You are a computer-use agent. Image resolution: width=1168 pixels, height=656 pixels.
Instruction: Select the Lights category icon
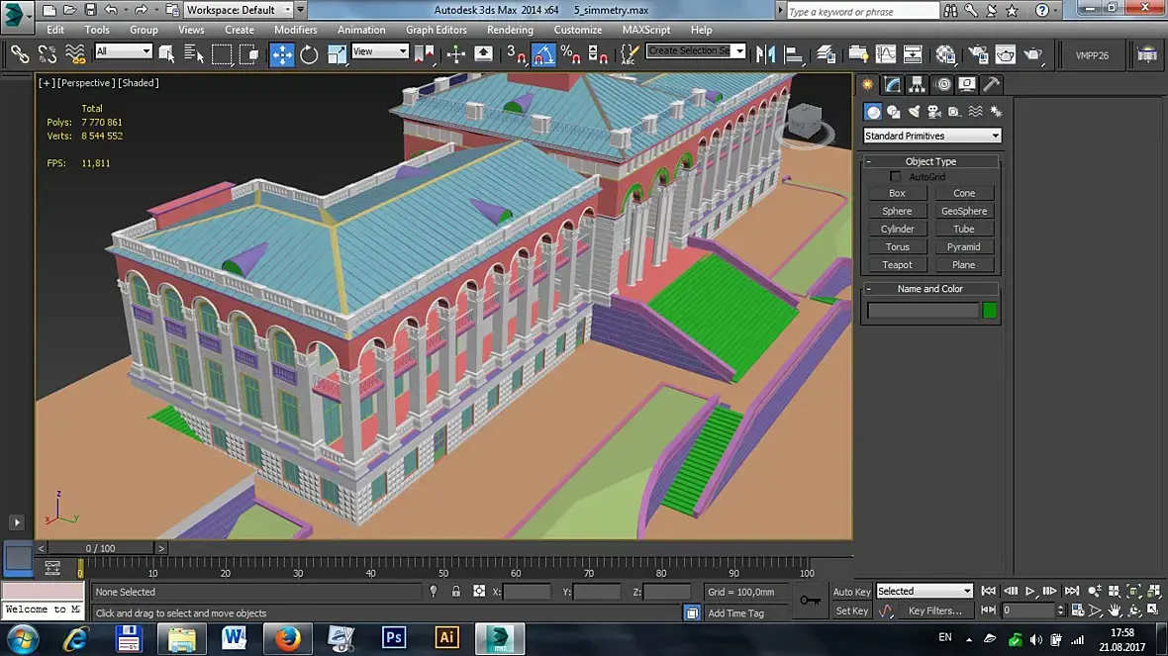pos(914,112)
